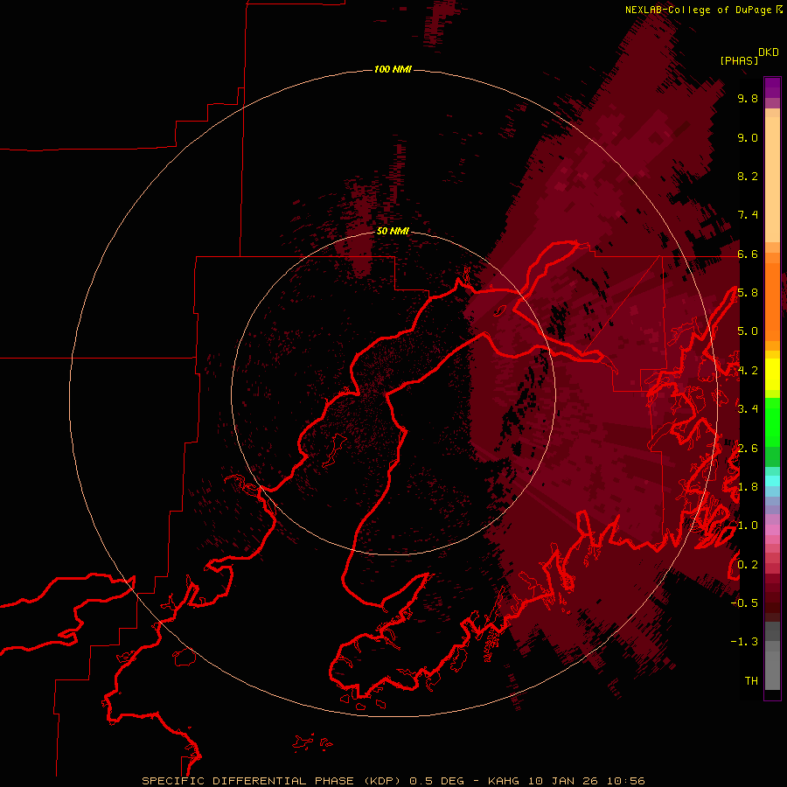Click the 10 JAN 26 date in the caption

pyautogui.click(x=563, y=781)
